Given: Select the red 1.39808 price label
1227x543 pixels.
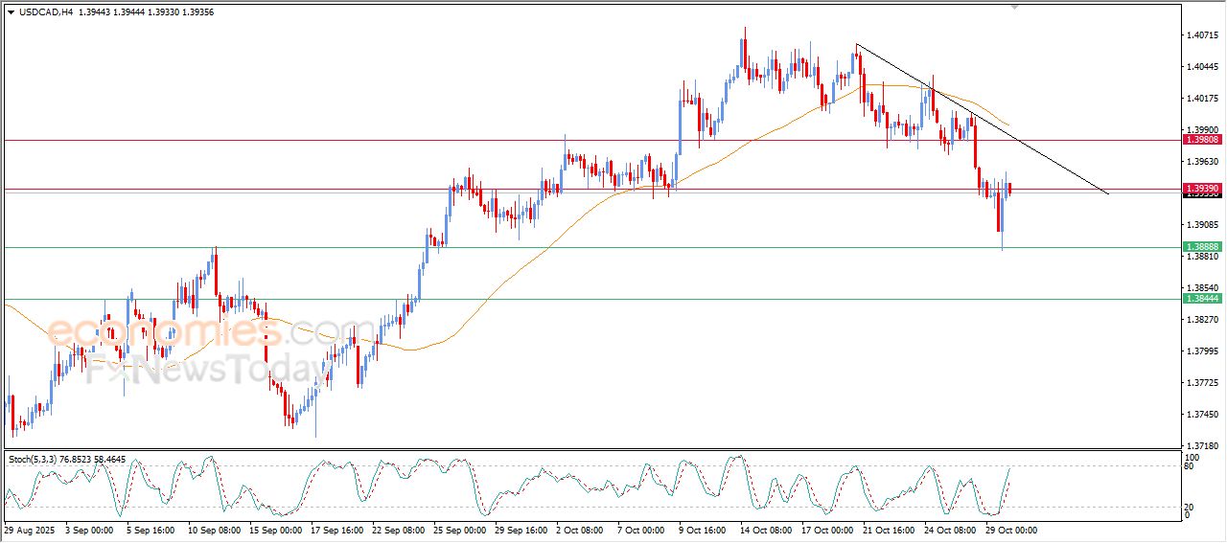Looking at the screenshot, I should [x=1202, y=140].
